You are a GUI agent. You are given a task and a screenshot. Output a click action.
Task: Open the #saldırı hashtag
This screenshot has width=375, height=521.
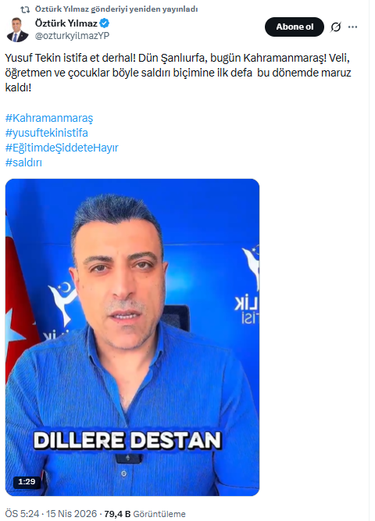click(23, 162)
